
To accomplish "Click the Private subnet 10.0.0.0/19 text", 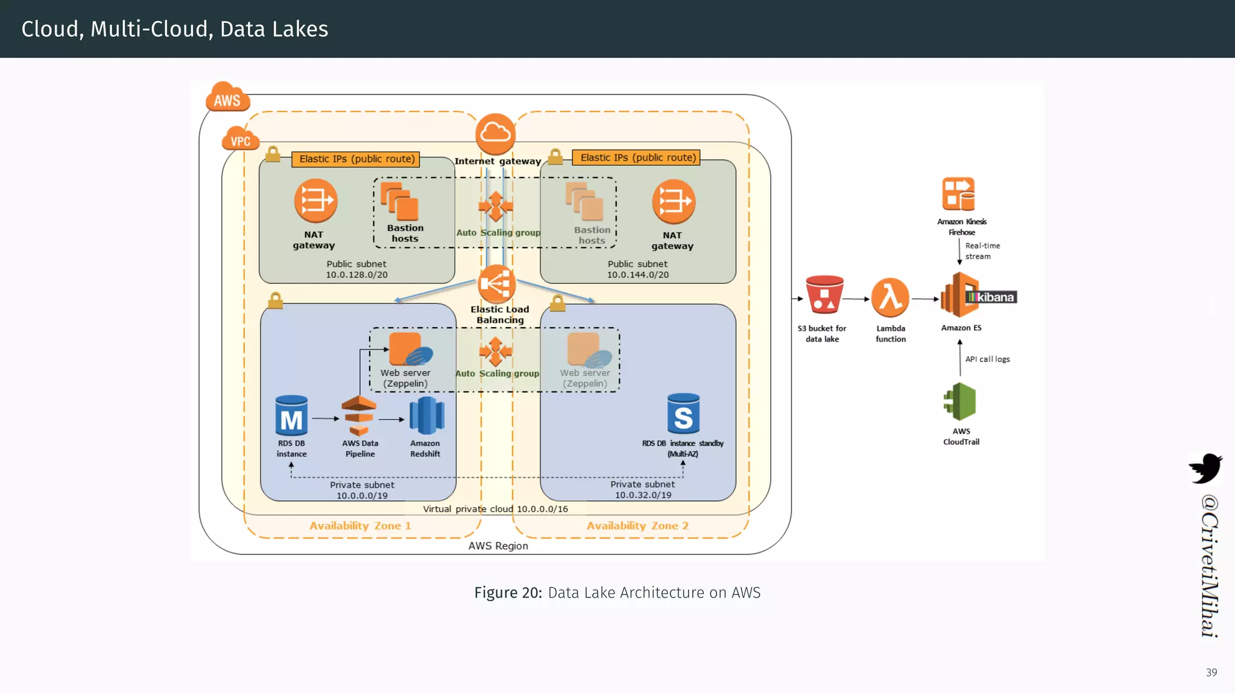I will click(362, 490).
